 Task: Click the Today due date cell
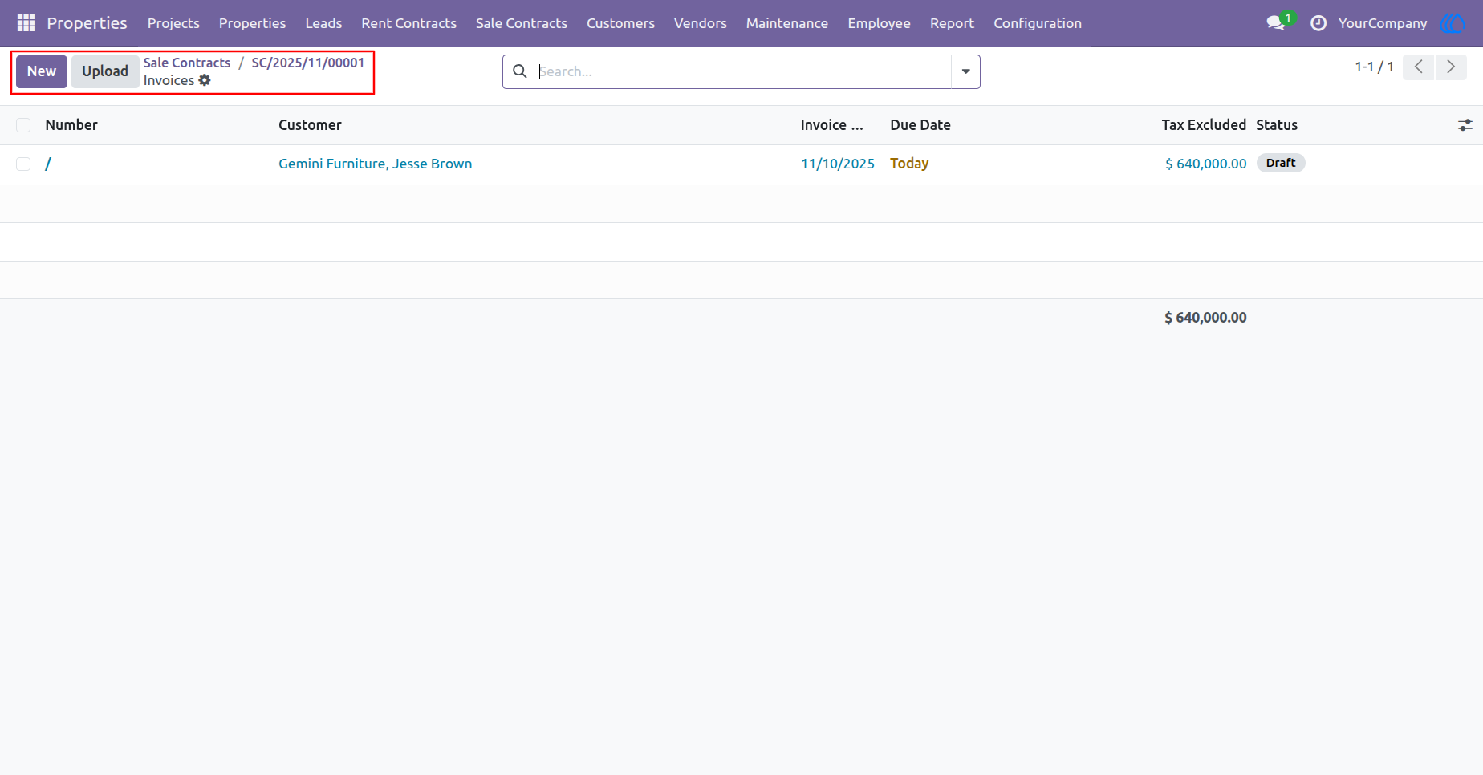[909, 164]
